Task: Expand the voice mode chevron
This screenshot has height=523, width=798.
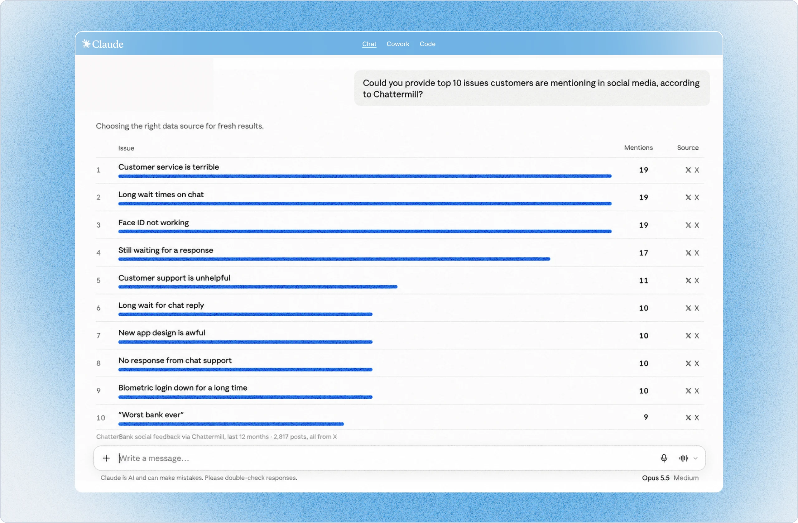Action: click(695, 458)
